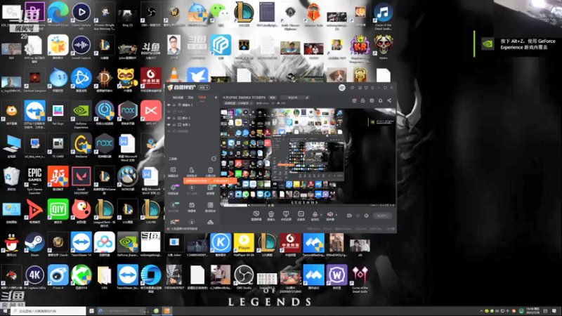Click screen capture source in streaming app
Screen dimensions: 562x316
(256, 216)
